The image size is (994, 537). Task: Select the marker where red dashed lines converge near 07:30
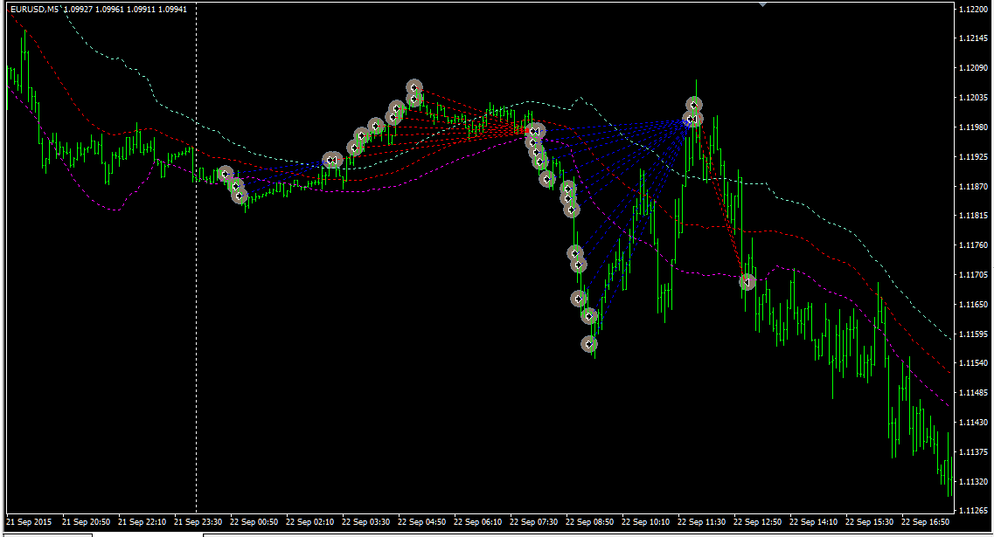point(536,131)
